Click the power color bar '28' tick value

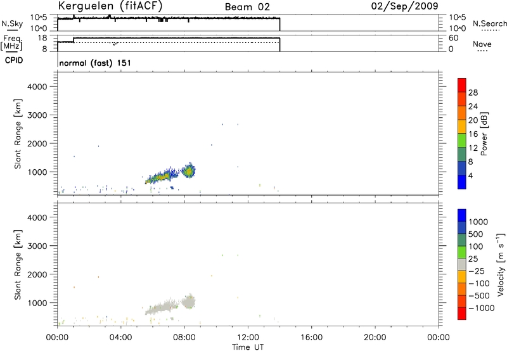[473, 93]
